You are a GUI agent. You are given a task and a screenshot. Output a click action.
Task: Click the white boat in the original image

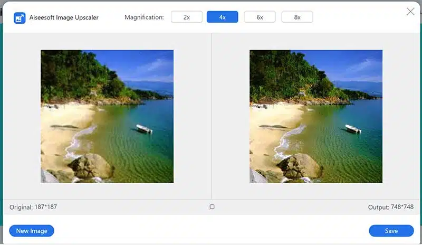[x=144, y=129]
